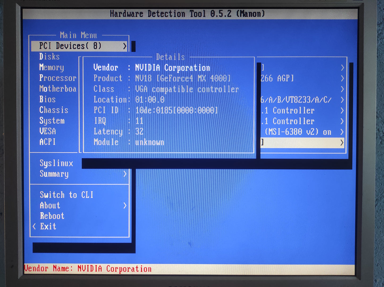Open the Memory entry in Main Menu
This screenshot has height=287, width=384.
click(52, 67)
